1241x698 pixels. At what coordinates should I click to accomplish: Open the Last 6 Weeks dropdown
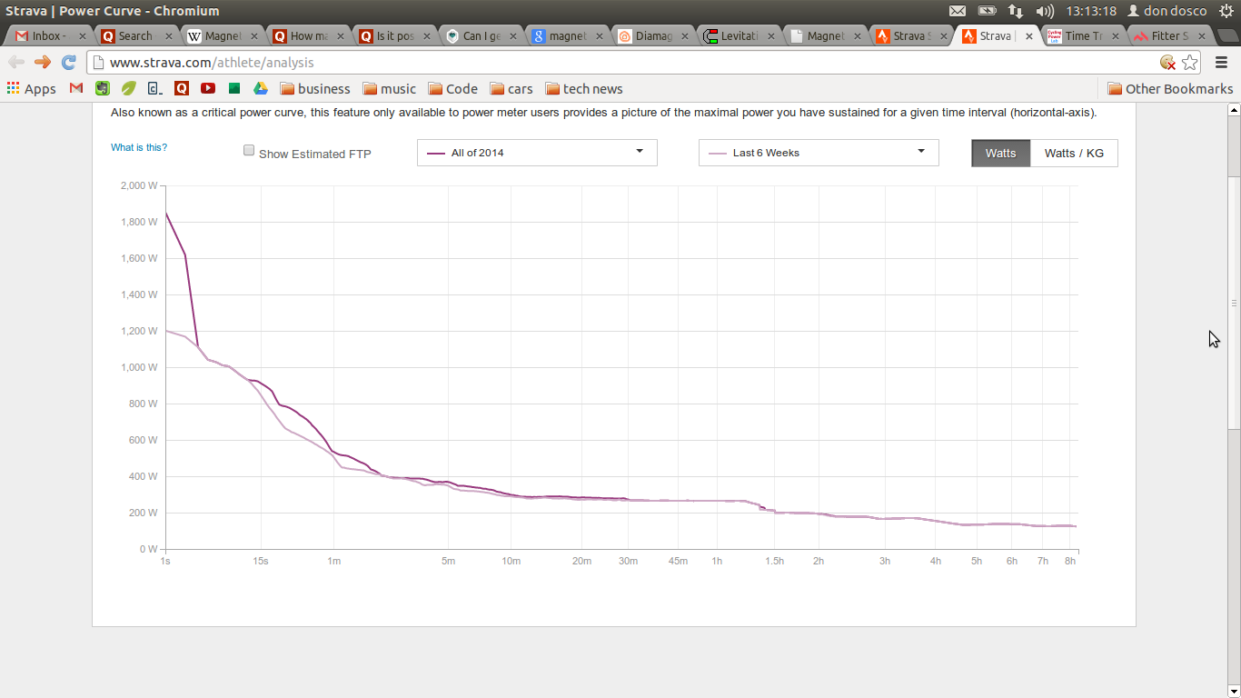click(819, 153)
